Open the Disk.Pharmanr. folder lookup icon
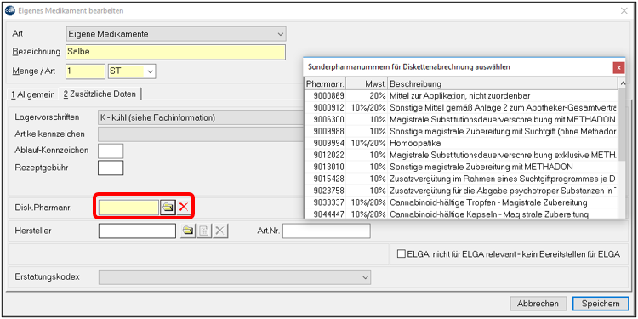This screenshot has width=638, height=319. click(168, 207)
